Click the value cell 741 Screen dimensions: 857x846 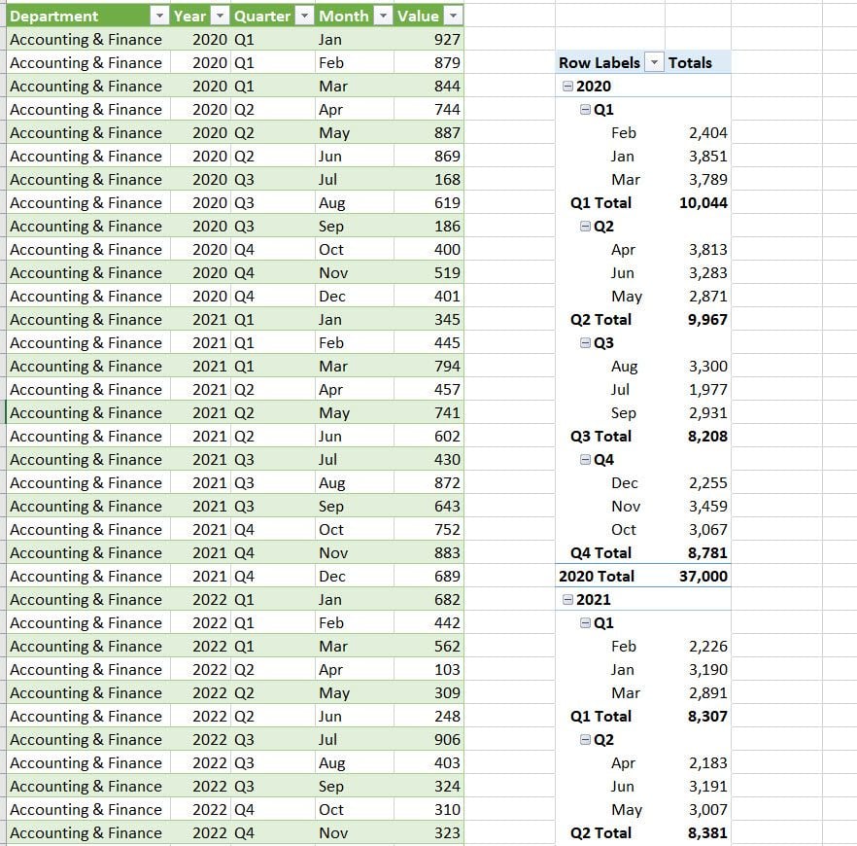click(428, 413)
